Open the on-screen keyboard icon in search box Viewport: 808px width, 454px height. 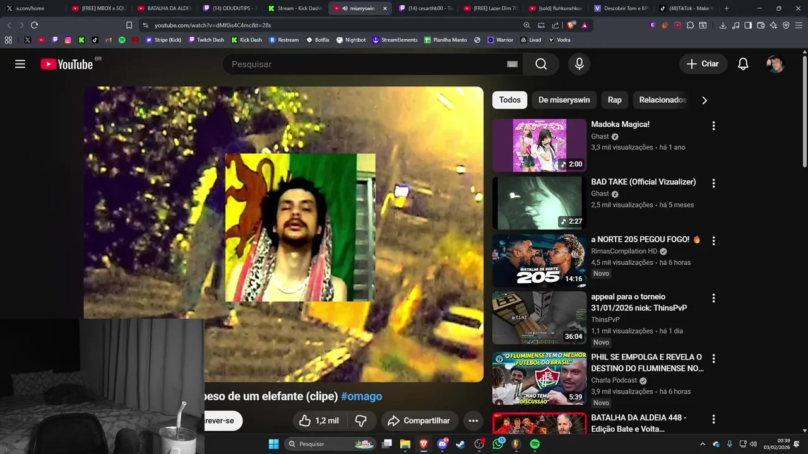click(x=513, y=64)
